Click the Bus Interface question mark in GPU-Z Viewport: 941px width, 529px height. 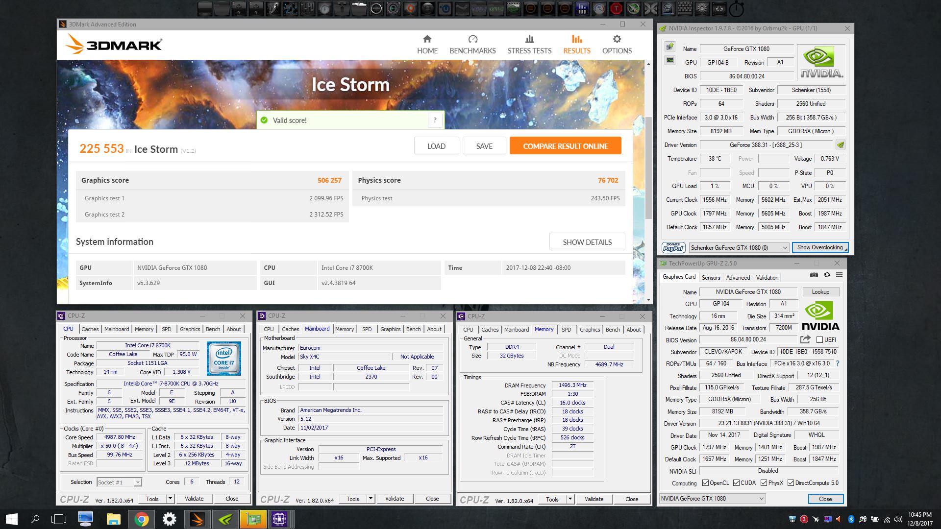click(x=838, y=363)
